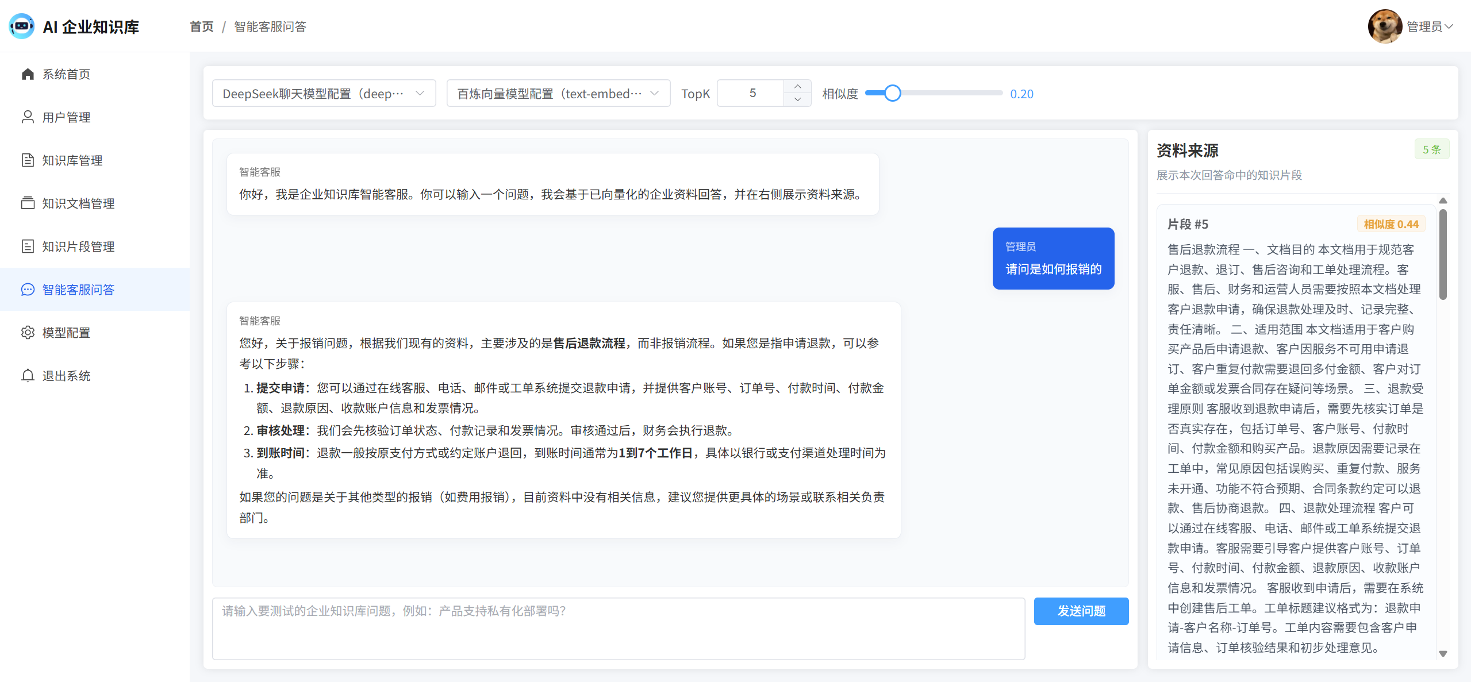1471x682 pixels.
Task: Click 智能客服问答 breadcrumb text
Action: pos(270,26)
